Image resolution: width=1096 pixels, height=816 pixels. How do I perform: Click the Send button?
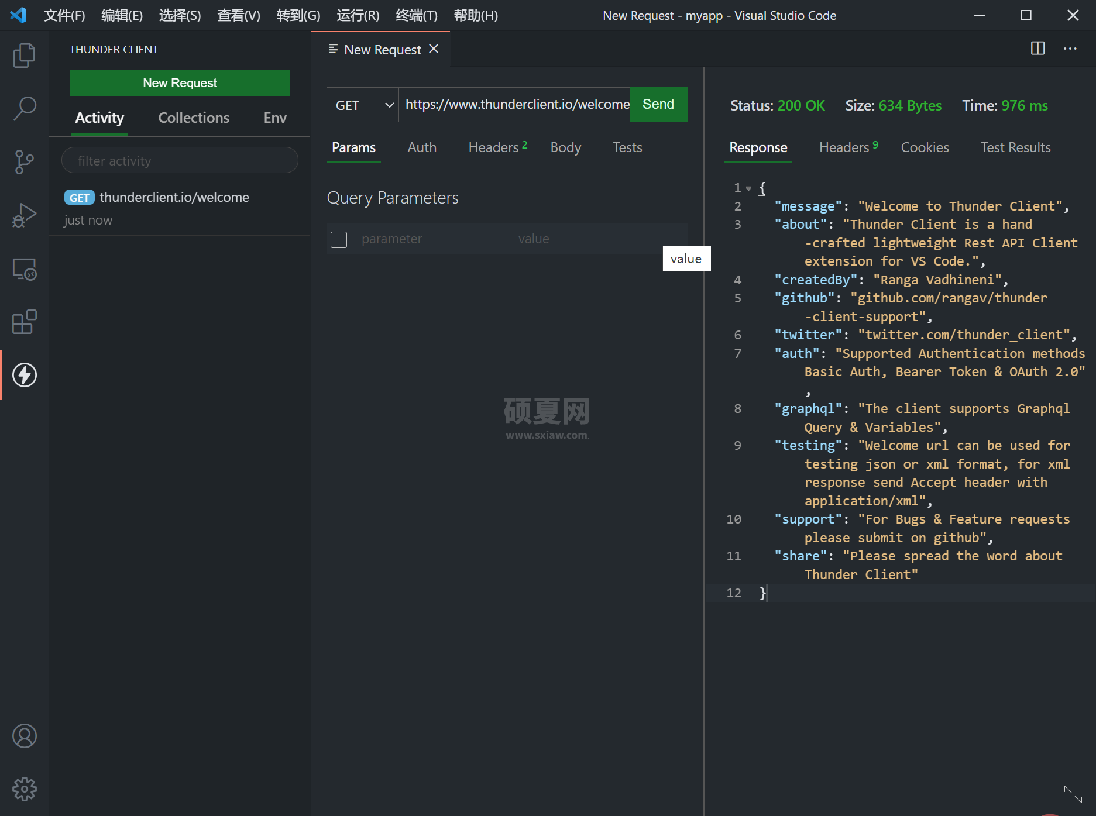coord(658,105)
